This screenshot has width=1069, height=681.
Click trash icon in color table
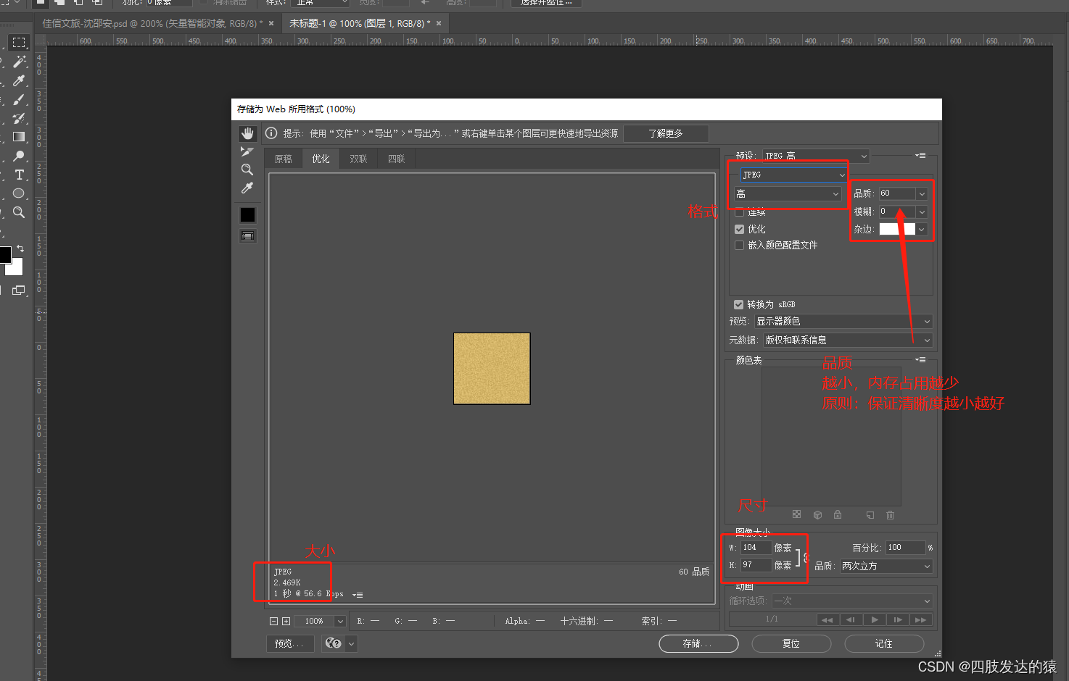[891, 514]
